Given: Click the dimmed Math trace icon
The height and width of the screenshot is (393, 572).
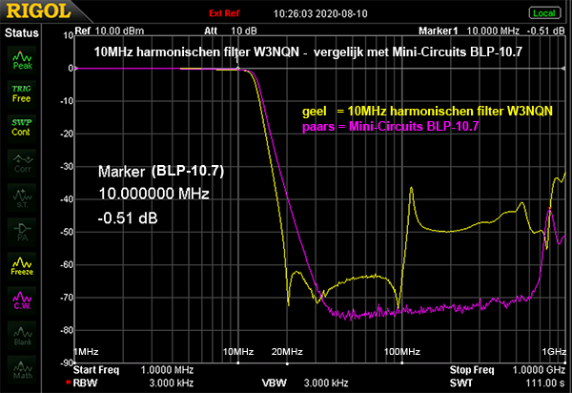Looking at the screenshot, I should point(22,369).
